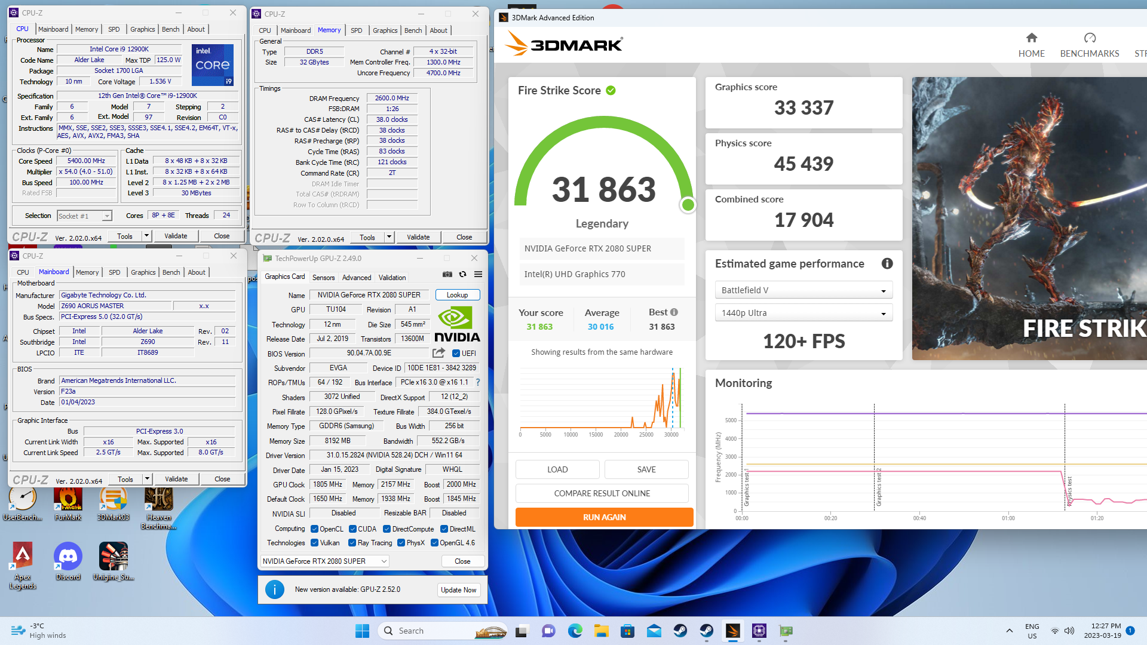The image size is (1147, 645).
Task: Expand Tools dropdown arrow in CPU-Z Mainboard window
Action: tap(147, 479)
